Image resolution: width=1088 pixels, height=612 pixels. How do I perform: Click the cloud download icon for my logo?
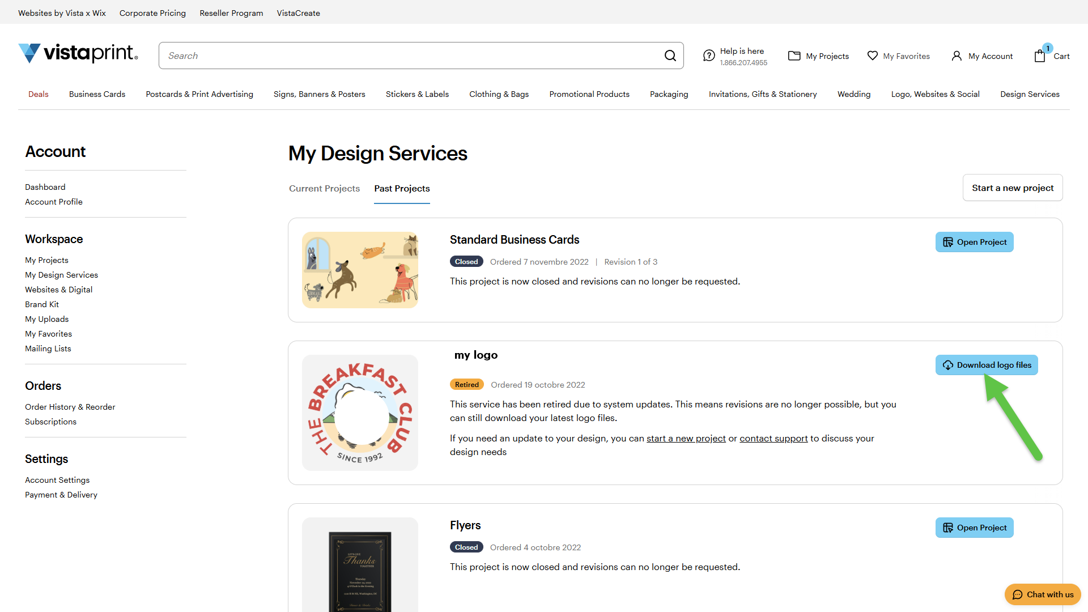coord(948,365)
